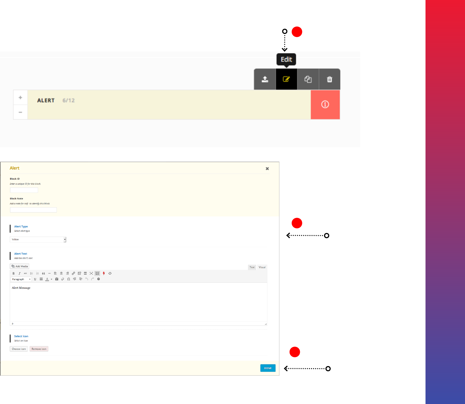Toggle the toolbar kitchen sink
This screenshot has height=404, width=465.
coord(97,273)
